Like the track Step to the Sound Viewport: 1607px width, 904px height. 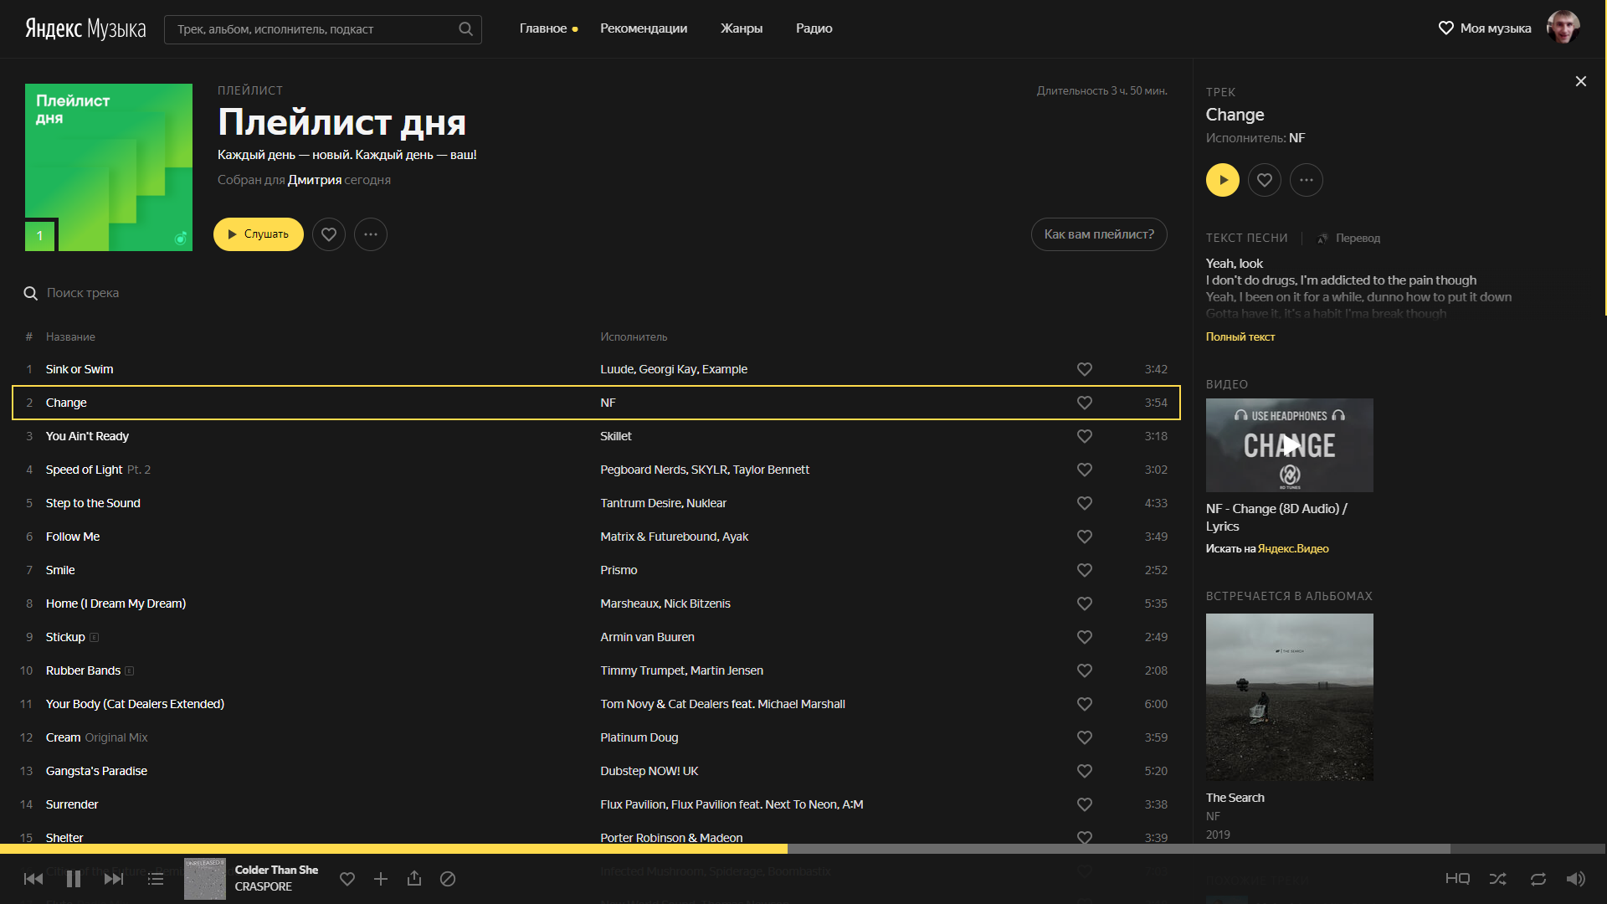coord(1085,503)
